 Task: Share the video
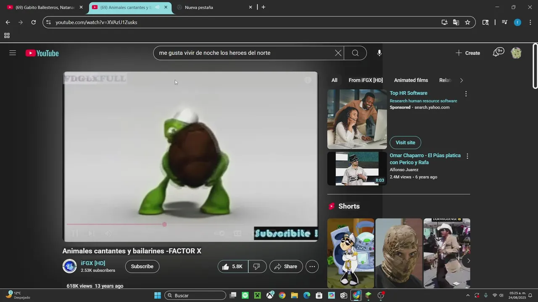tap(286, 266)
